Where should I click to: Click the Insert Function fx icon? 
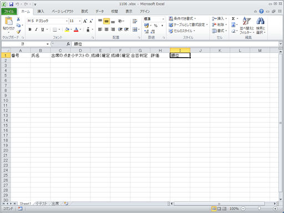[x=68, y=44]
